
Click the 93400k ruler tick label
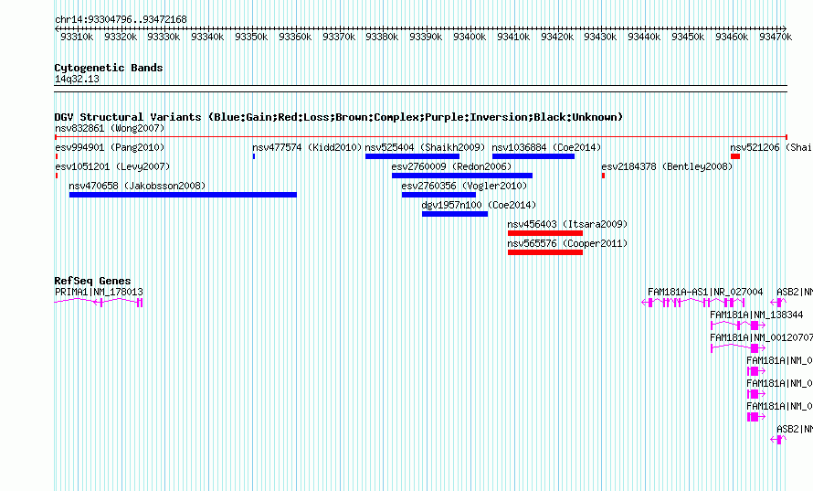point(470,37)
